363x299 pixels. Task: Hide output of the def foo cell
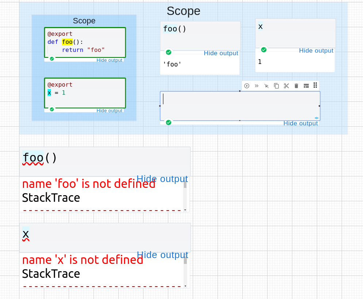coord(109,60)
